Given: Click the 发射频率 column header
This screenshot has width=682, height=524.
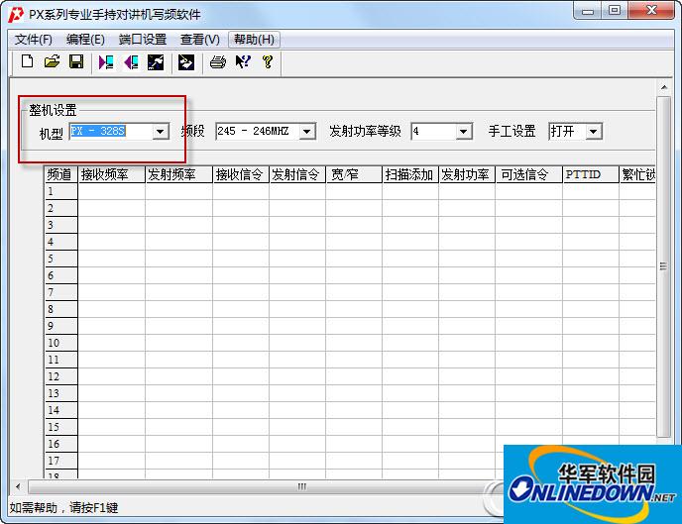Looking at the screenshot, I should [178, 174].
